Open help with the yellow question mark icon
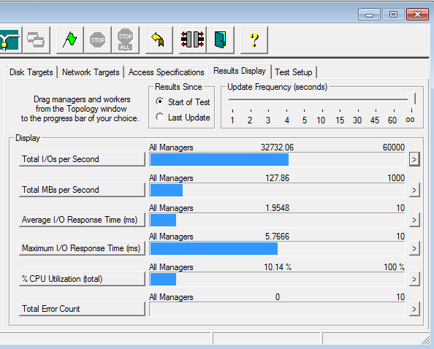The height and width of the screenshot is (349, 434). pos(254,40)
